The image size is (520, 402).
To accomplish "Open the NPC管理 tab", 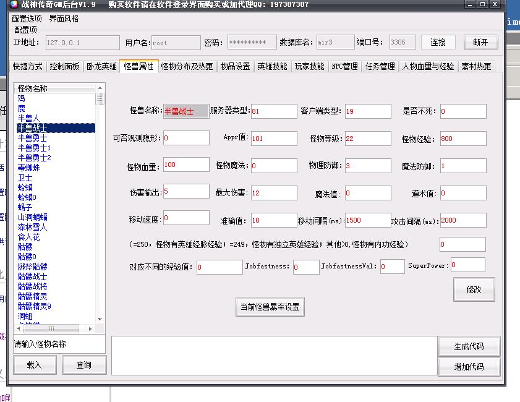I will point(344,66).
